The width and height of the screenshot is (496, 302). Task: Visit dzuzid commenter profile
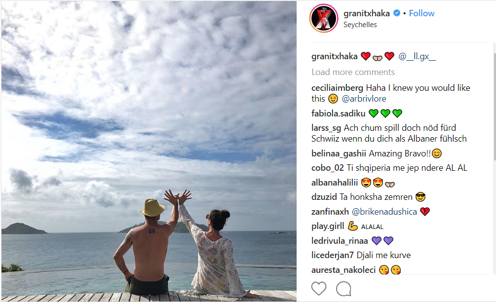point(324,197)
